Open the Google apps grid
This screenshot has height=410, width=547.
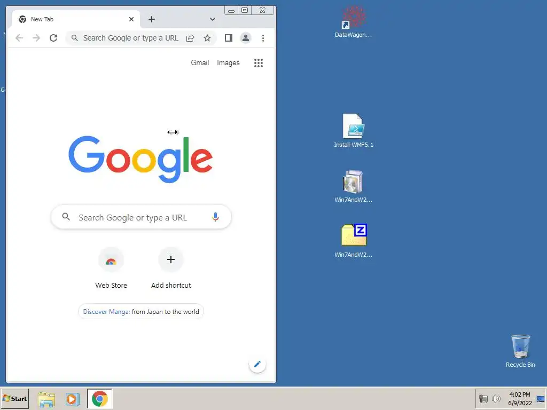(259, 63)
